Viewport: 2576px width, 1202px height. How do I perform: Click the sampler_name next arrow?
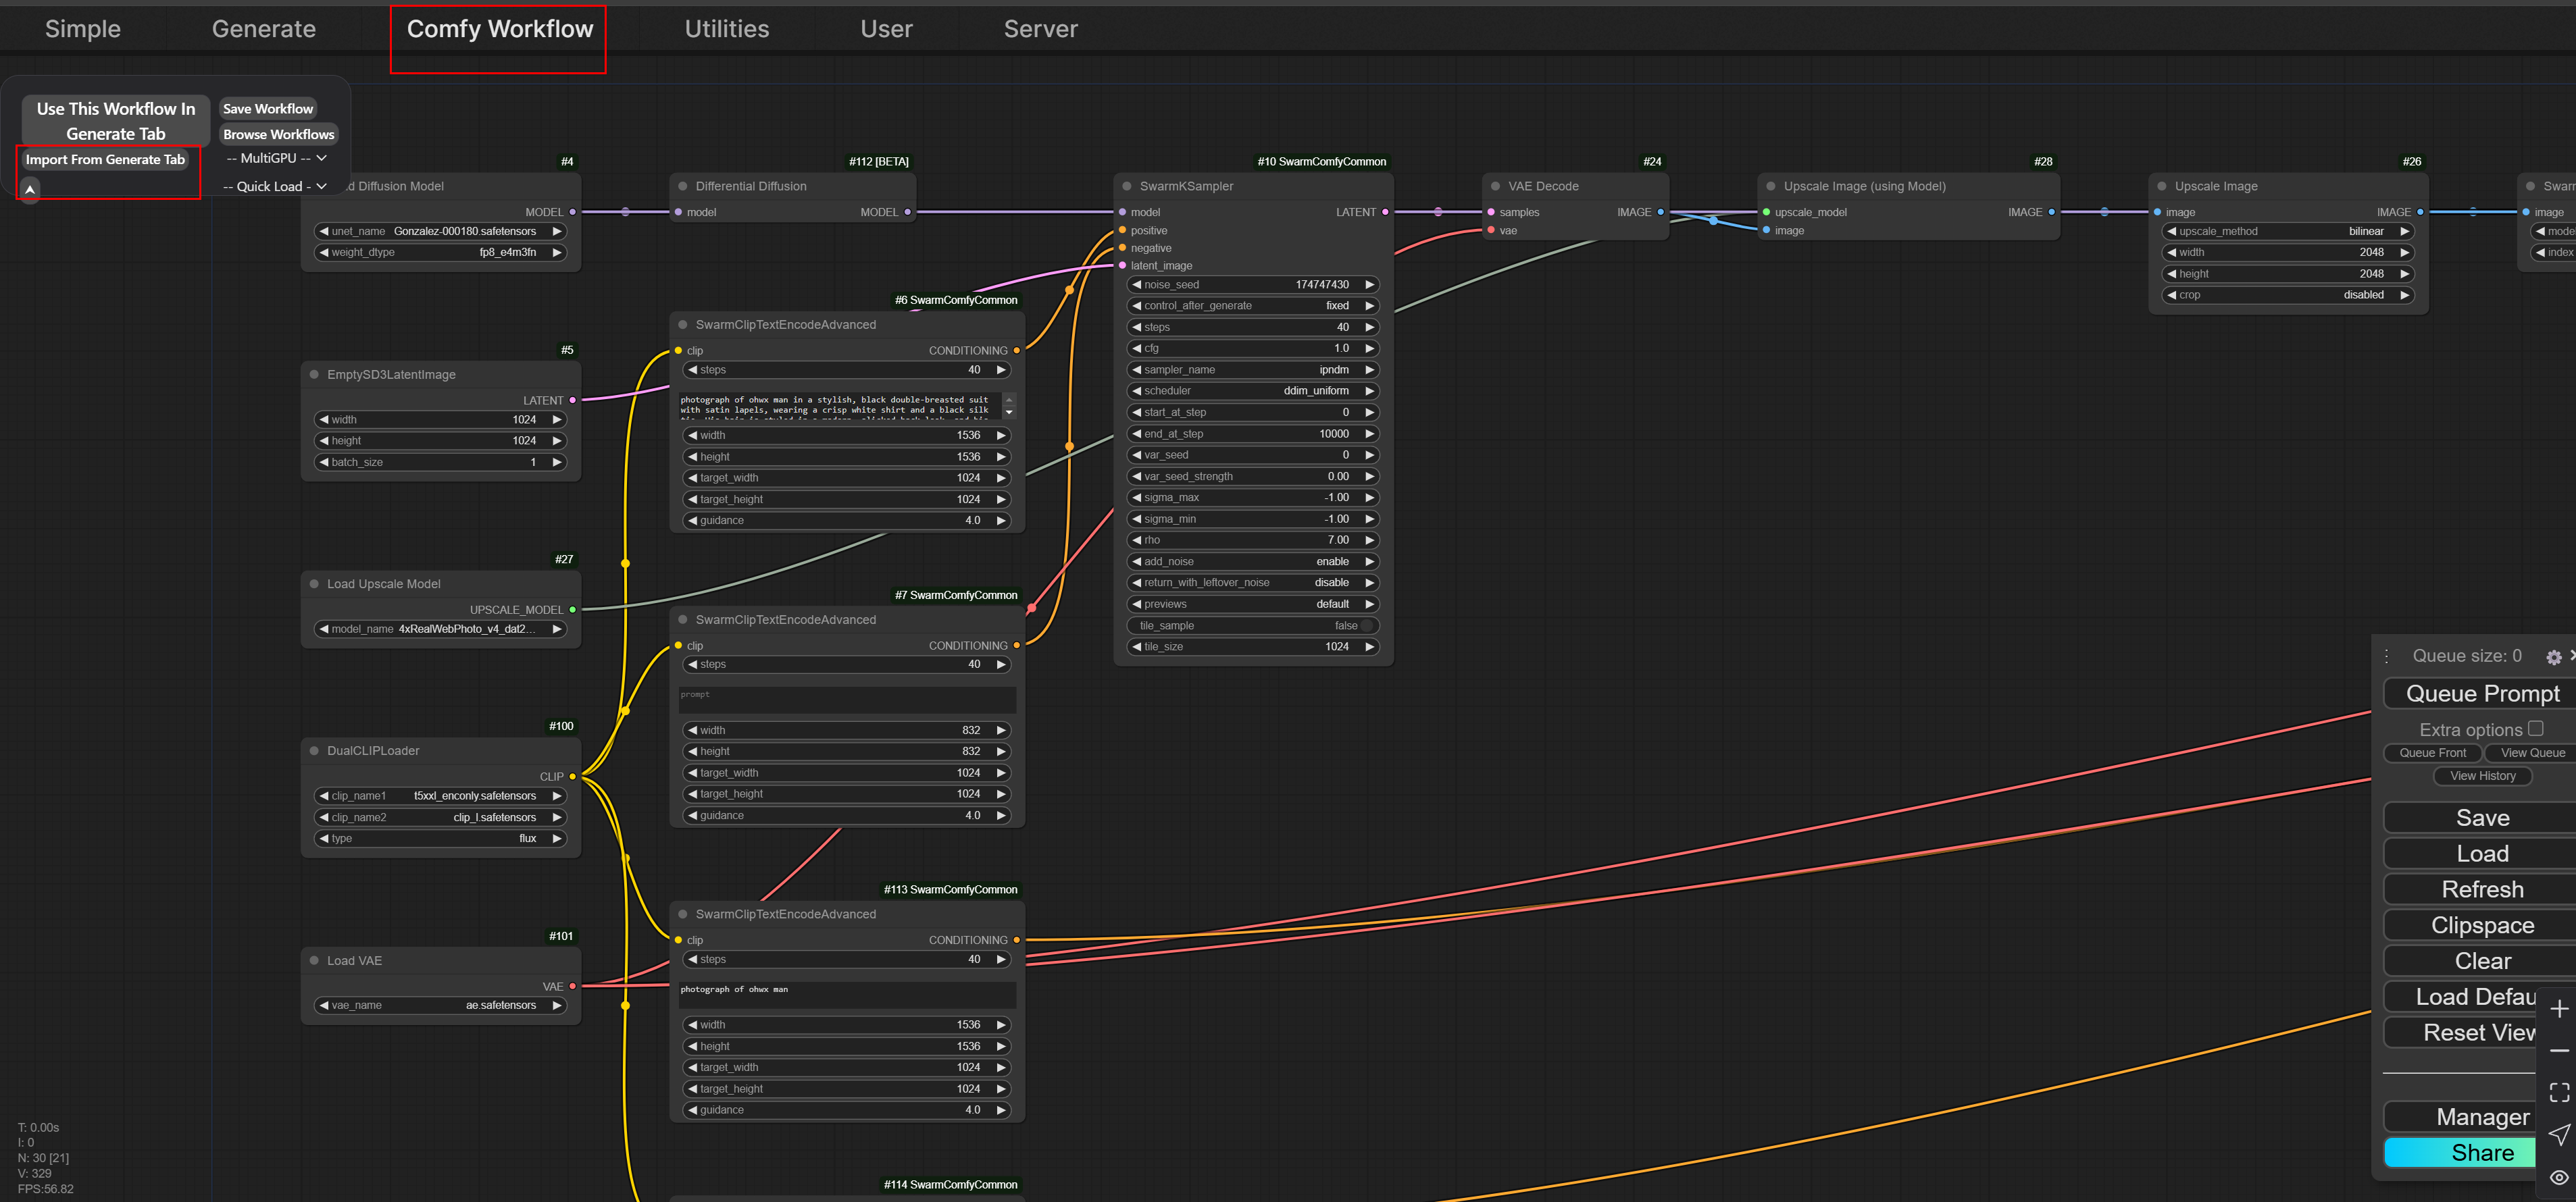coord(1369,369)
